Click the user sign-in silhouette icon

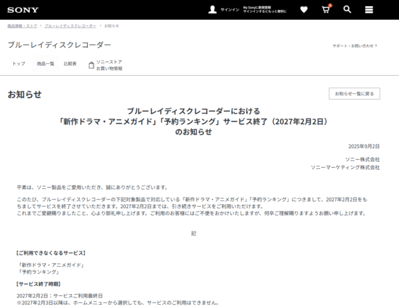pyautogui.click(x=213, y=10)
